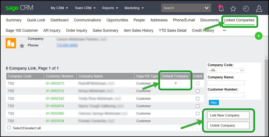Viewport: 269px width, 137px height.
Task: Open customer number 01-0002885 link
Action: [55, 113]
